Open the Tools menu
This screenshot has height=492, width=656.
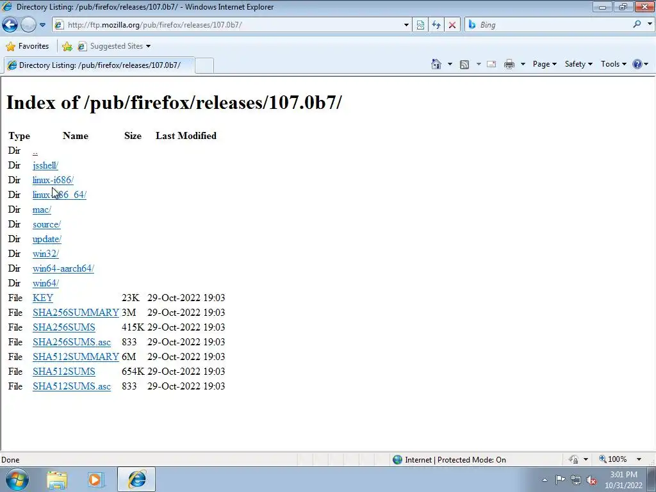(613, 64)
